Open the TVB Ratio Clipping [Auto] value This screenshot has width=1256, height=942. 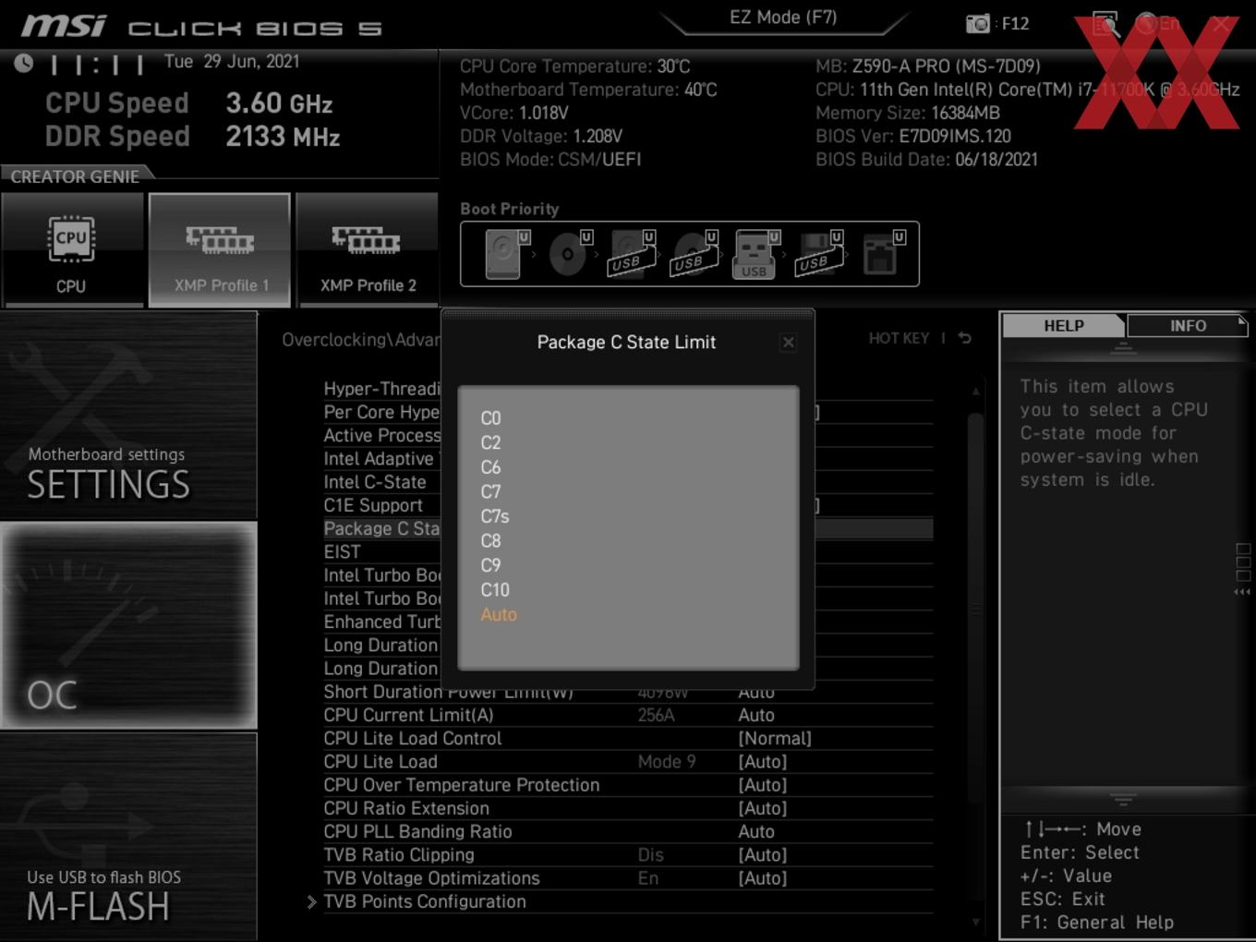coord(763,855)
